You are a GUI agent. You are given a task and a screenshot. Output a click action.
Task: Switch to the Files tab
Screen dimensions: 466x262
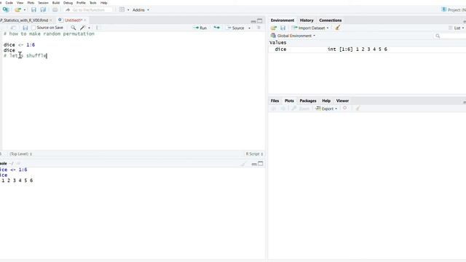point(275,100)
